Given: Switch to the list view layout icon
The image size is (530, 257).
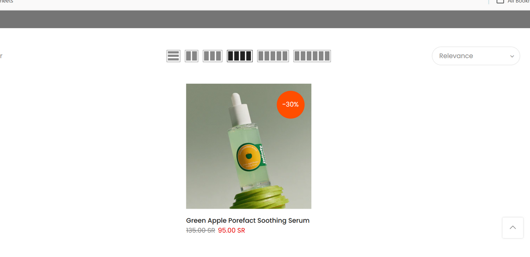Looking at the screenshot, I should [173, 56].
